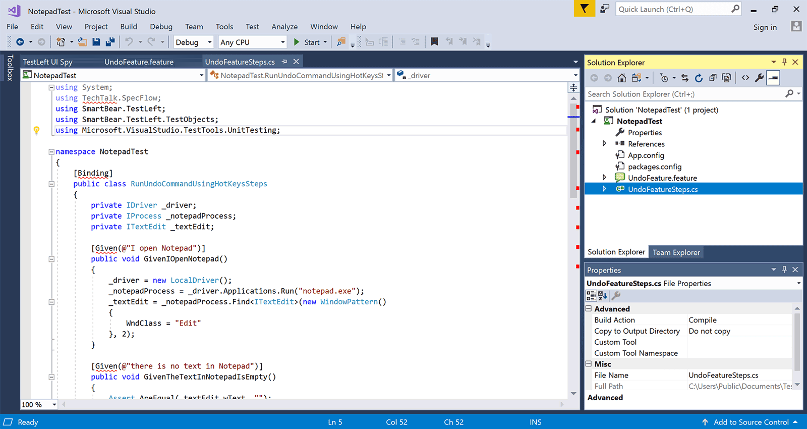Click Collapse All in Solution Explorer
807x429 pixels.
[x=713, y=78]
